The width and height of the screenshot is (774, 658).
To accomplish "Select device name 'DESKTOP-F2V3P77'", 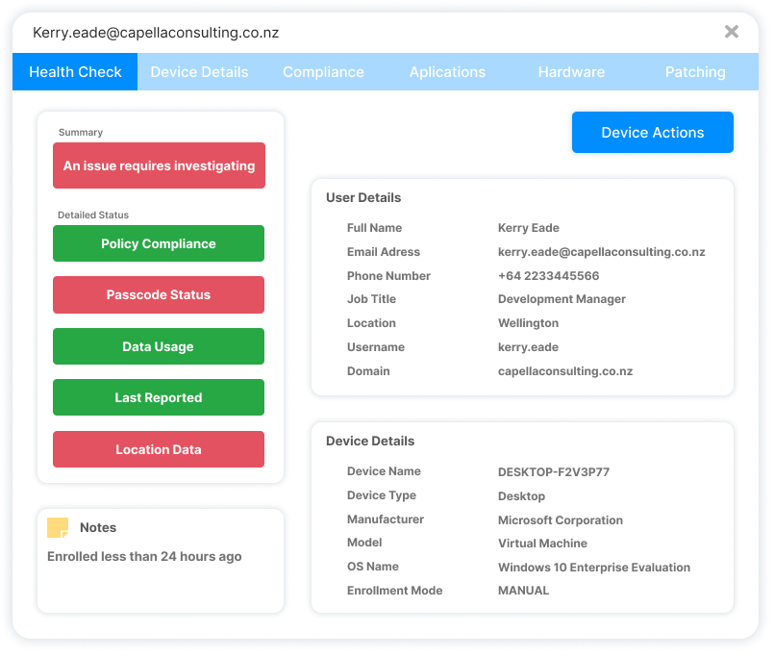I will tap(554, 471).
